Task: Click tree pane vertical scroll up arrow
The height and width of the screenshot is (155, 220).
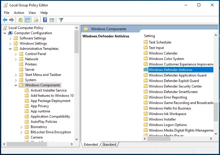Action: click(x=77, y=28)
